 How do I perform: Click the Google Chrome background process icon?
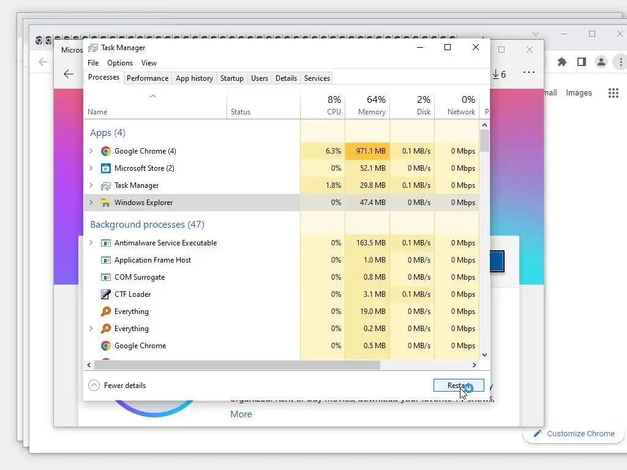click(105, 346)
